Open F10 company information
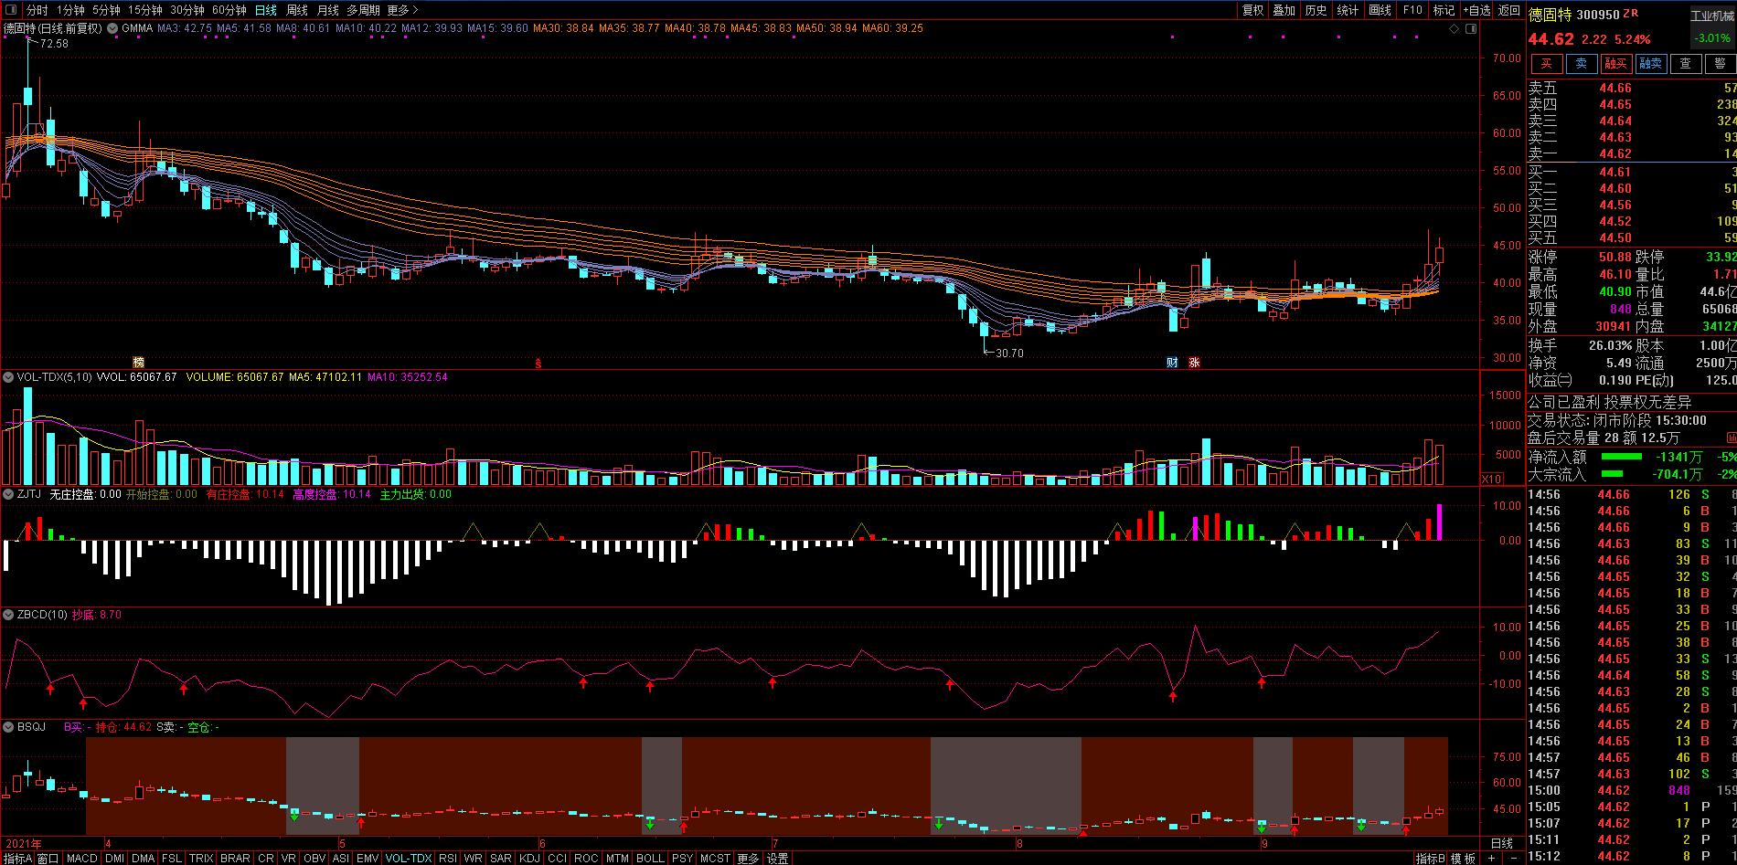The width and height of the screenshot is (1737, 865). 1412,10
